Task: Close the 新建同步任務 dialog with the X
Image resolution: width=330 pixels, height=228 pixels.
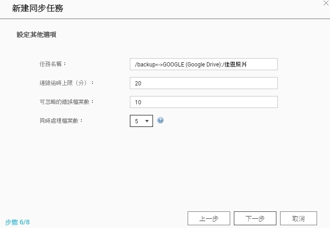Action: (x=326, y=3)
